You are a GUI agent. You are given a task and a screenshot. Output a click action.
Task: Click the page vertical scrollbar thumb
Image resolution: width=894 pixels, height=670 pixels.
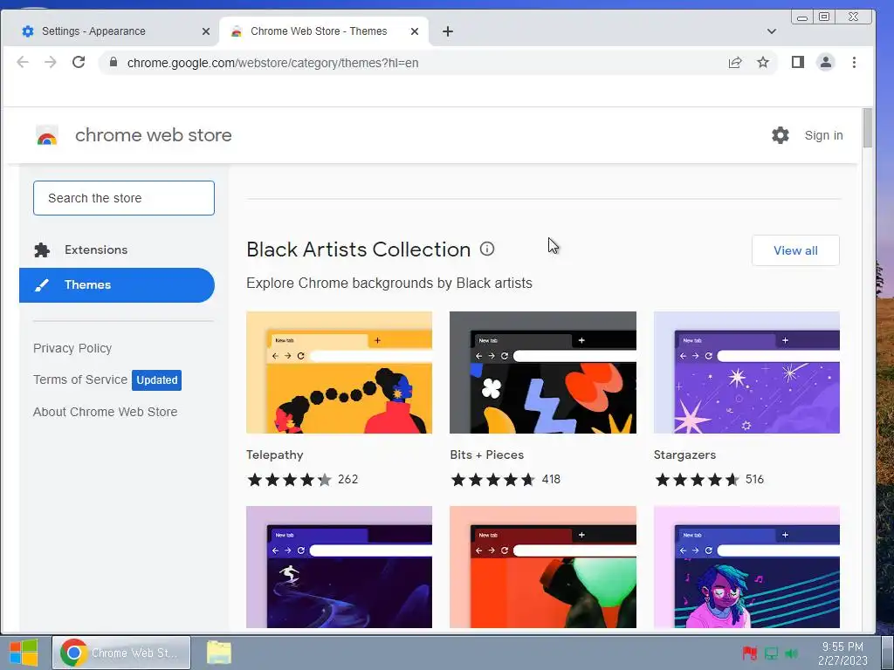(868, 127)
